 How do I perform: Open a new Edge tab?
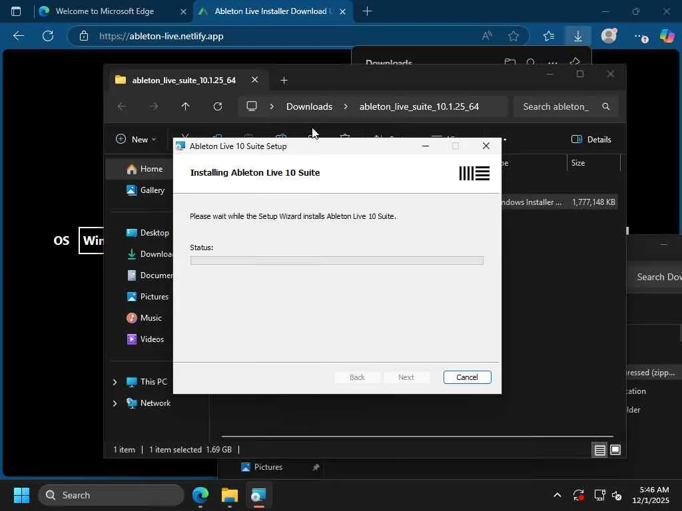pyautogui.click(x=367, y=11)
